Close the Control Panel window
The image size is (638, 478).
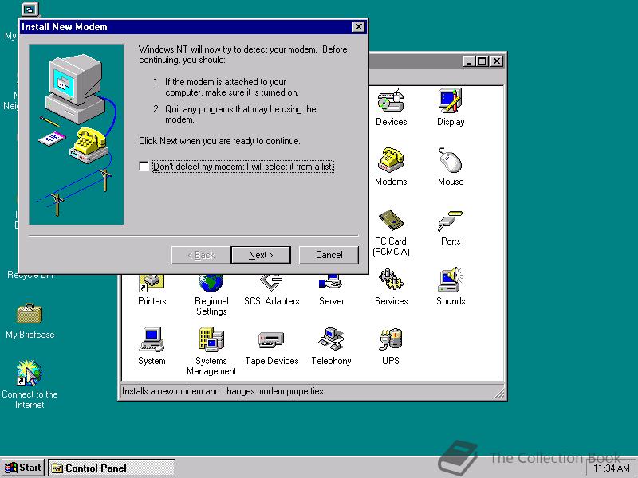(496, 61)
